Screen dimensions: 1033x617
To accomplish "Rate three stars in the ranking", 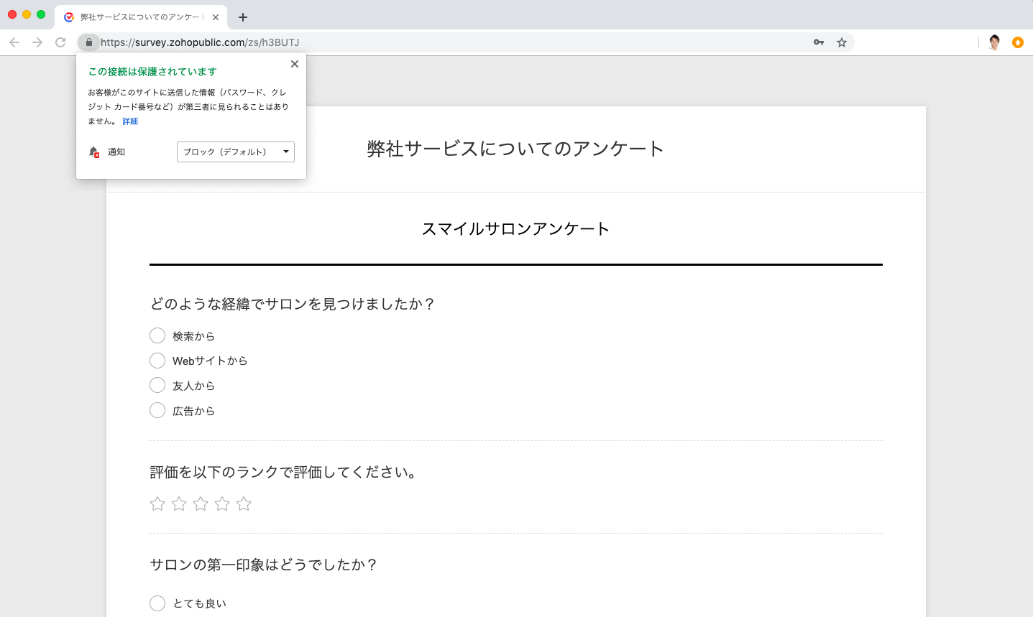I will tap(201, 504).
